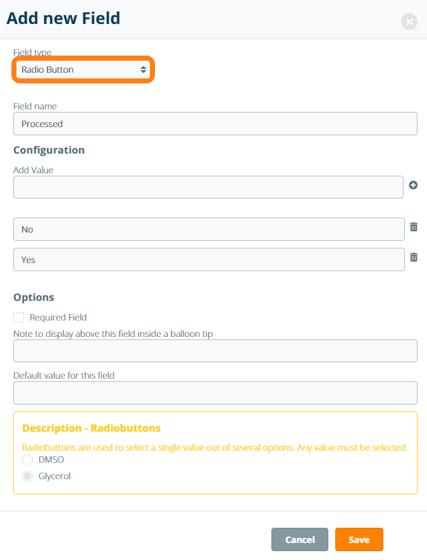Select the Glycerol radio button
Viewport: 427px width, 560px height.
(28, 477)
